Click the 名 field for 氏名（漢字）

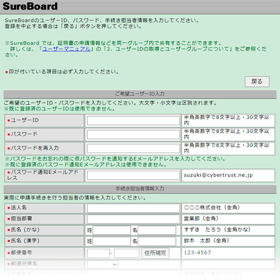(156, 241)
